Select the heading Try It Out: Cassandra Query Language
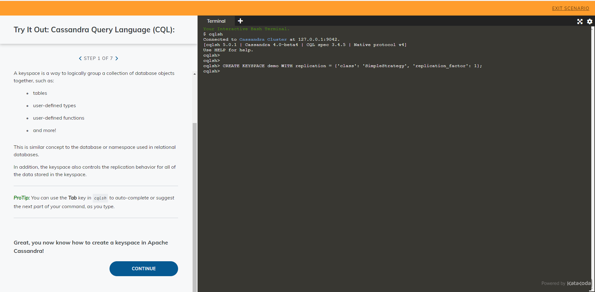595x292 pixels. pos(94,30)
